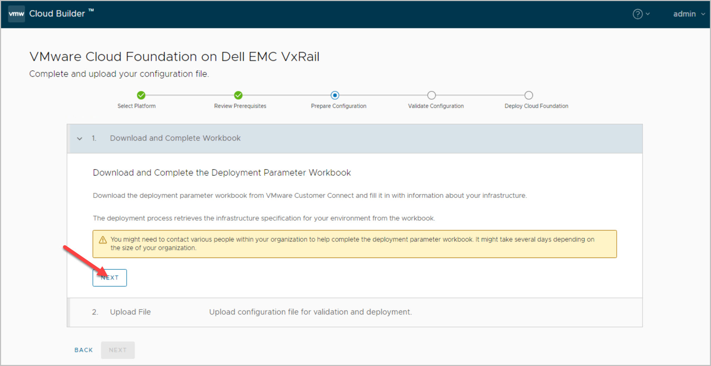711x366 pixels.
Task: Click the Review Prerequisites green checkmark
Action: click(x=238, y=95)
